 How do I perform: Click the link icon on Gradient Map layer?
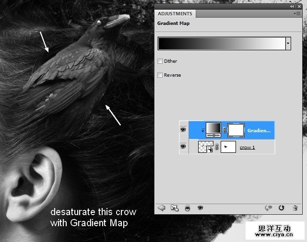[224, 130]
